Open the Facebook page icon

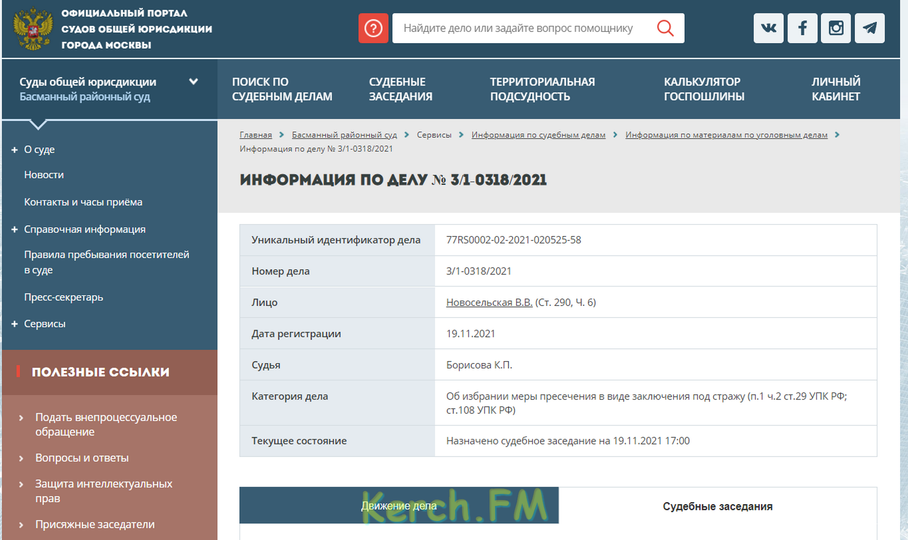point(802,28)
